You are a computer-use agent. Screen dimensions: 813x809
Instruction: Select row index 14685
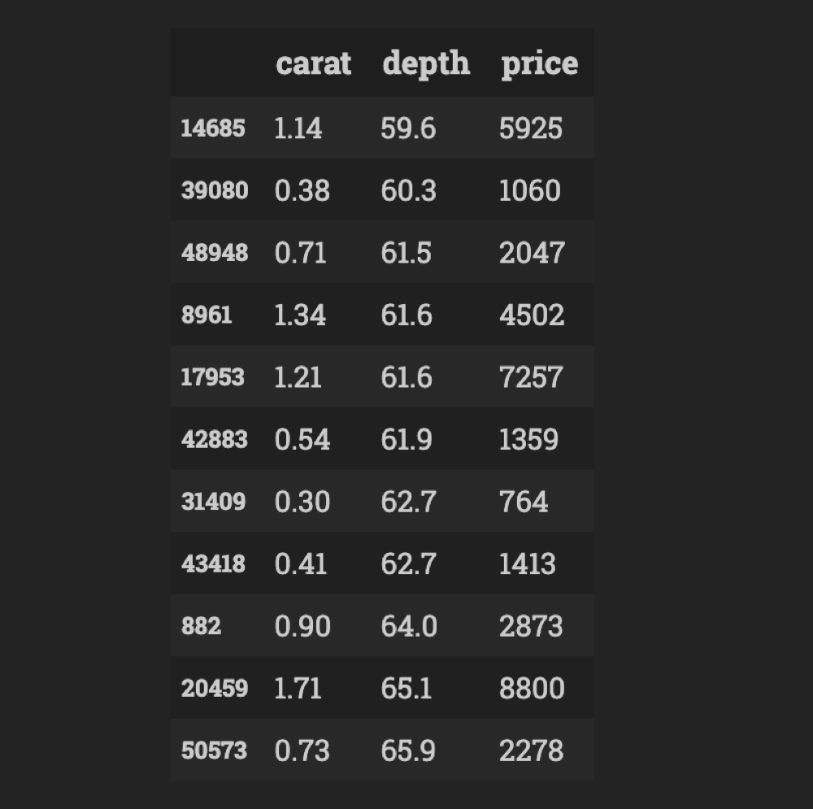pos(212,128)
